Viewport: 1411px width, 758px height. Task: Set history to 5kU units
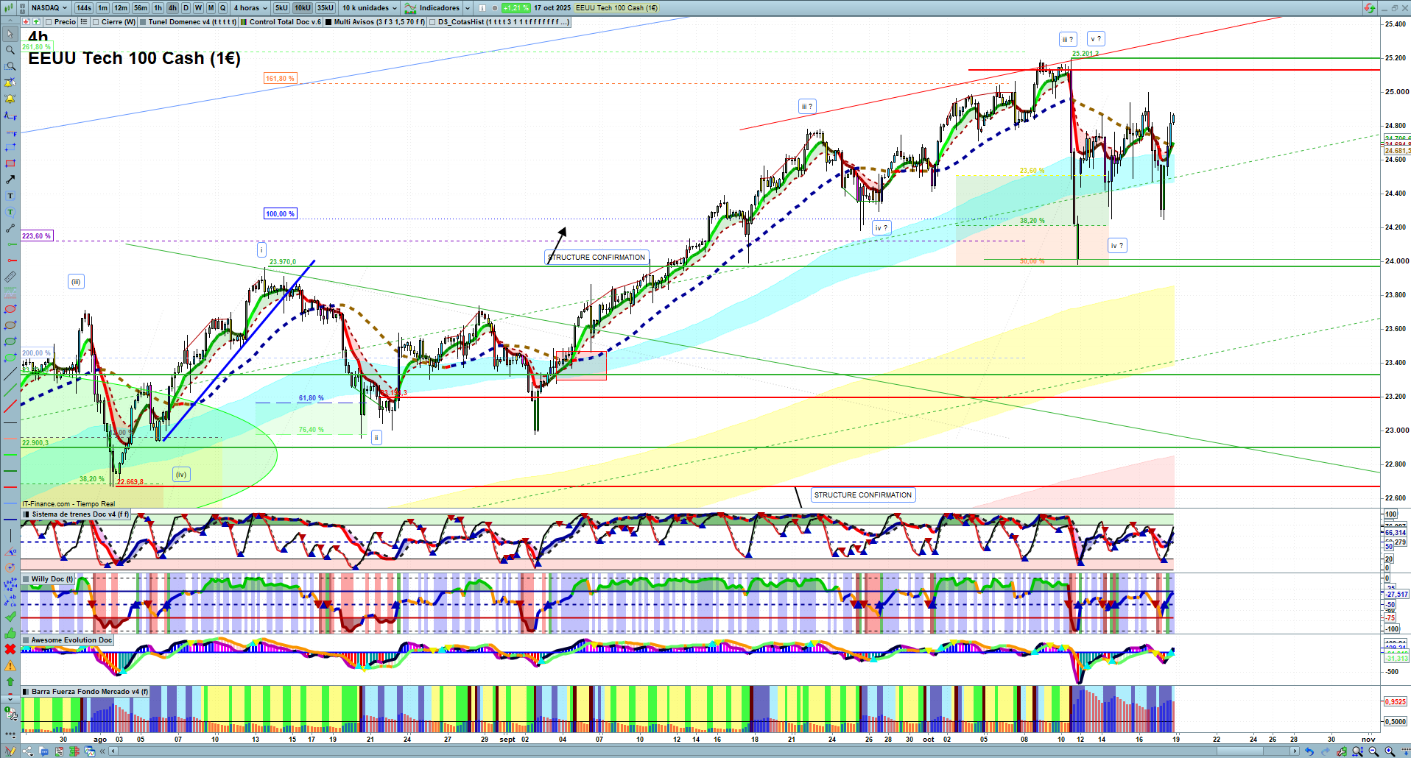(281, 8)
